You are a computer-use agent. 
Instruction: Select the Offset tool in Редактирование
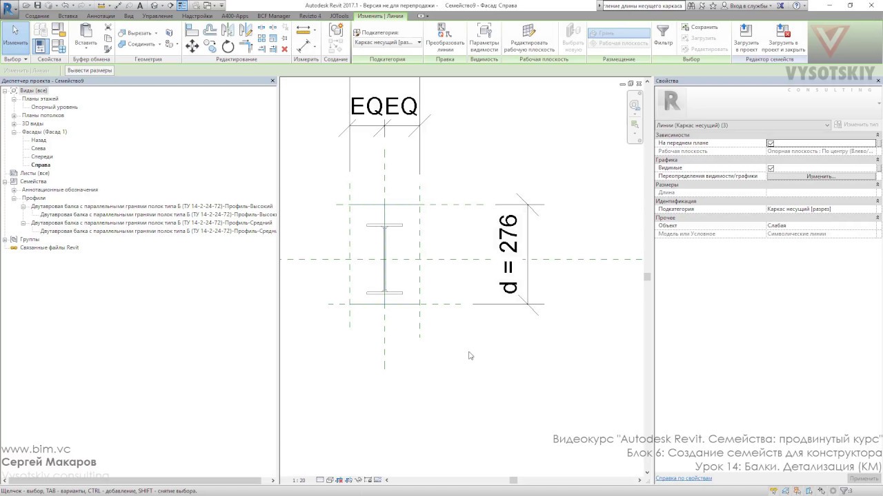(x=210, y=30)
